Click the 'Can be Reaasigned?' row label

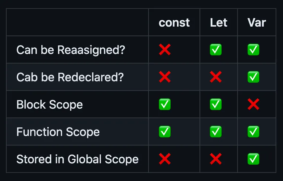pyautogui.click(x=71, y=50)
